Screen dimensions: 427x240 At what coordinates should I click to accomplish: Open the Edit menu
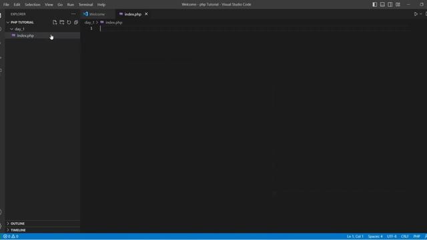coord(17,5)
